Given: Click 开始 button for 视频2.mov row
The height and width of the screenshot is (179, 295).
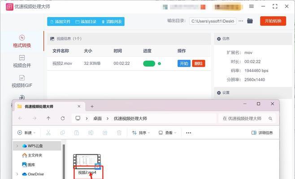Looking at the screenshot, I should pos(184,64).
